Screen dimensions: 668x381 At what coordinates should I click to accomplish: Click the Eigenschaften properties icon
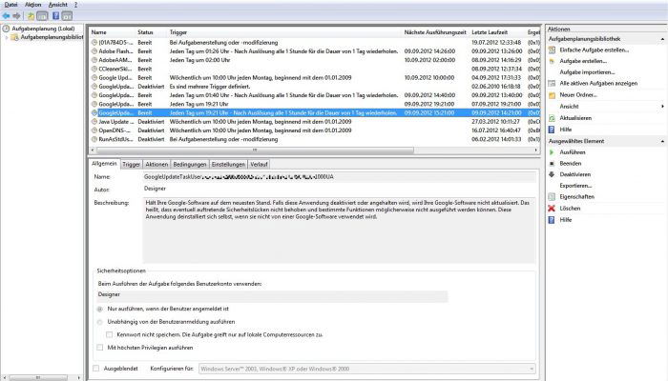(552, 196)
